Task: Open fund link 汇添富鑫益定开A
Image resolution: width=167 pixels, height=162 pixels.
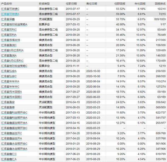Action: [12, 139]
